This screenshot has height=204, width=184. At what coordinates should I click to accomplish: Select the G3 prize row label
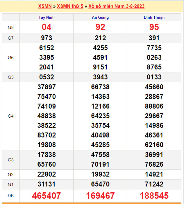(x=11, y=160)
